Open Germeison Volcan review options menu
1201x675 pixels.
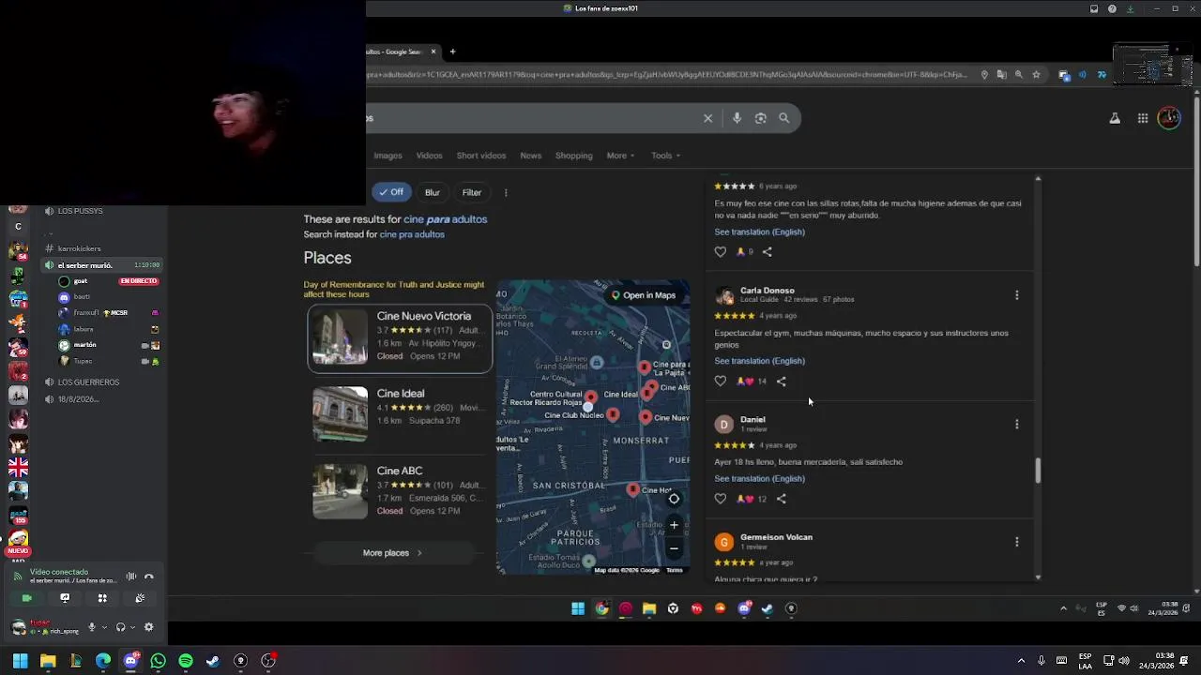(1016, 542)
